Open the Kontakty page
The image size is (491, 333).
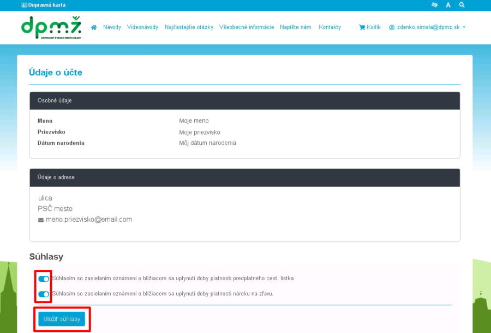pyautogui.click(x=330, y=27)
